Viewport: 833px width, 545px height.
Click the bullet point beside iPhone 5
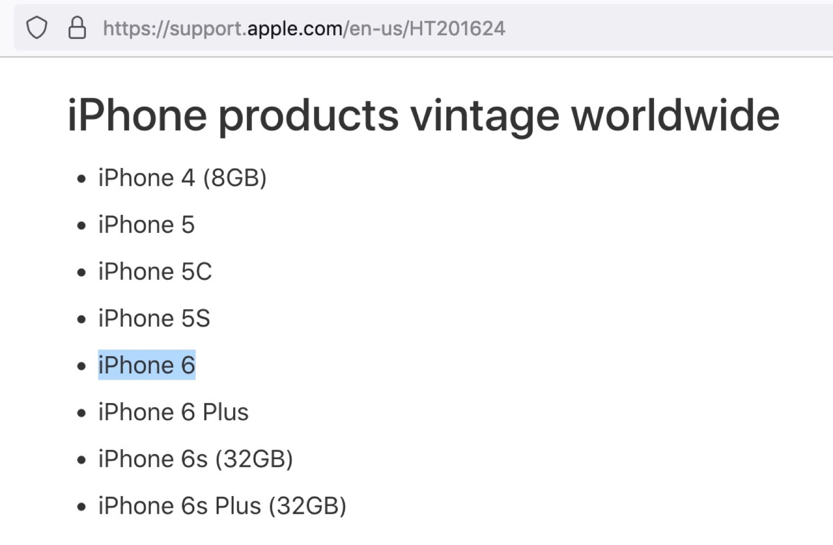[x=81, y=226]
